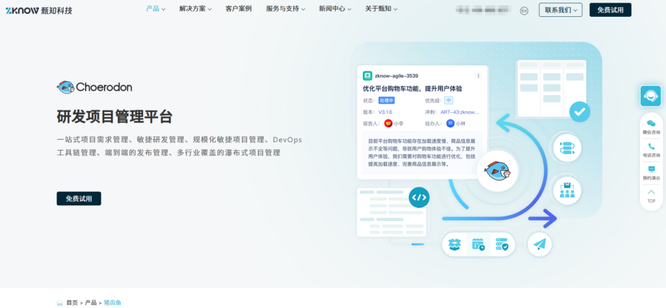The image size is (666, 308).
Task: Click the 电话咨询 phone icon
Action: tap(651, 149)
